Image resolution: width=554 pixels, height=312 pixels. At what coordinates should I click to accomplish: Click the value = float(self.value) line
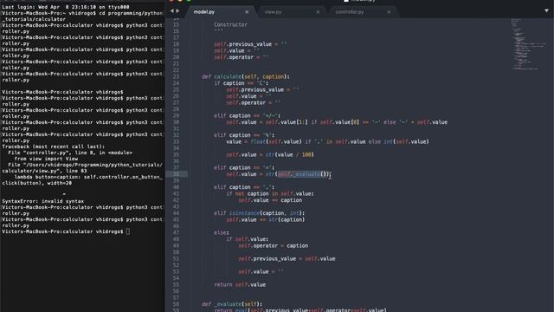(x=327, y=141)
